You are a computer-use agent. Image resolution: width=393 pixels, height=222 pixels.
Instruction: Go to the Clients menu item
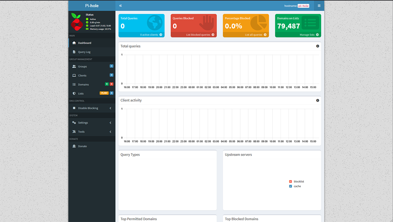coord(82,76)
